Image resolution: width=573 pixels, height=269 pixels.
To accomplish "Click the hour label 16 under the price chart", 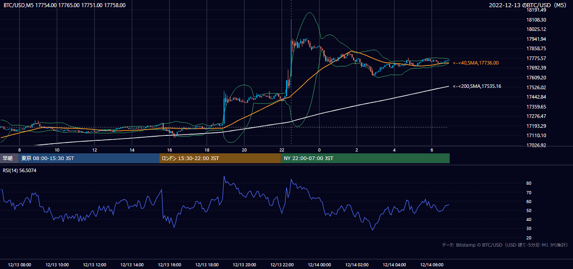I will 169,150.
